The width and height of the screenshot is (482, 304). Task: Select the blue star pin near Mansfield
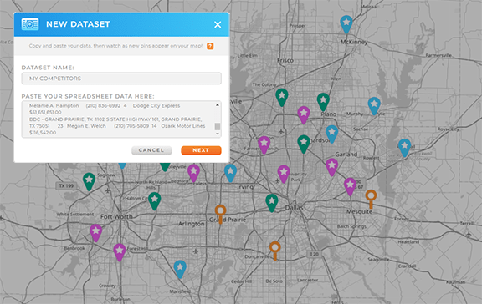(180, 269)
